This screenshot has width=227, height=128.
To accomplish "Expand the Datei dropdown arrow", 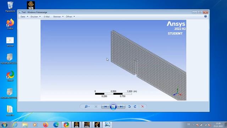I will pos(28,17).
